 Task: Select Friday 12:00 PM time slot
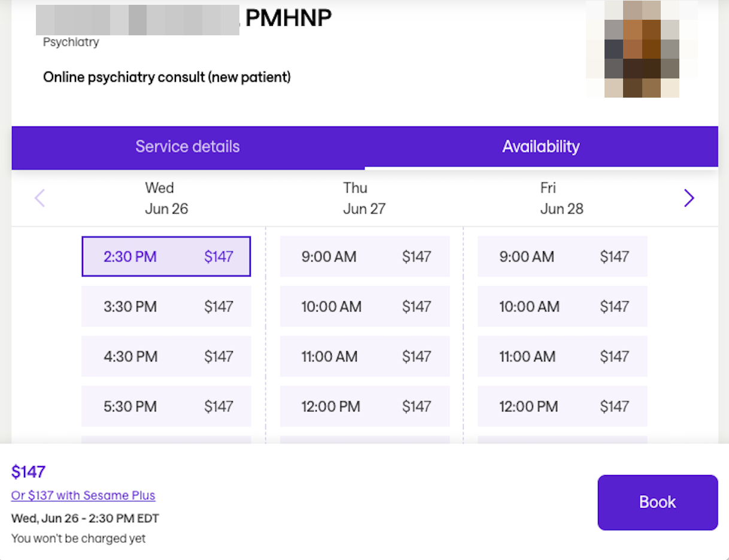[562, 407]
